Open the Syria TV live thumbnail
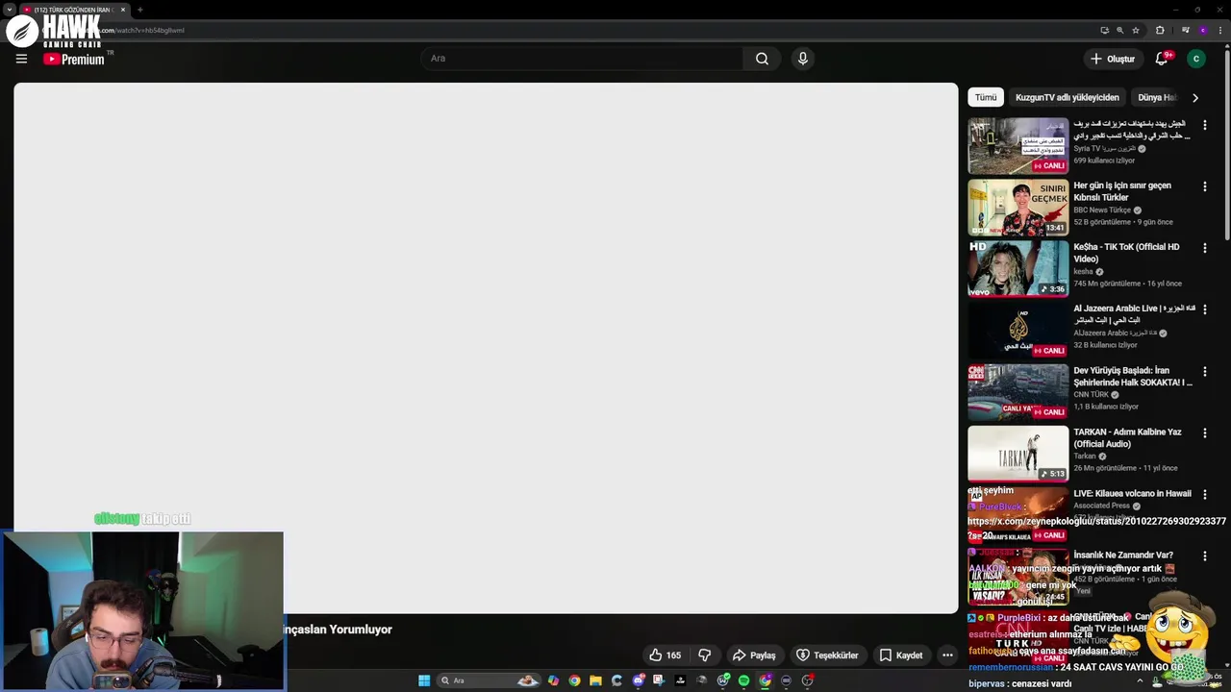This screenshot has width=1231, height=692. coord(1017,145)
